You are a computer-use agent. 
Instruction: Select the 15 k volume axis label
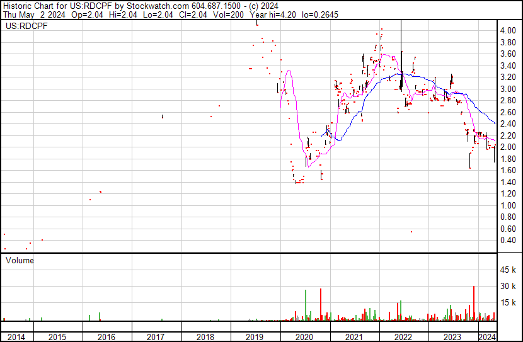point(509,303)
